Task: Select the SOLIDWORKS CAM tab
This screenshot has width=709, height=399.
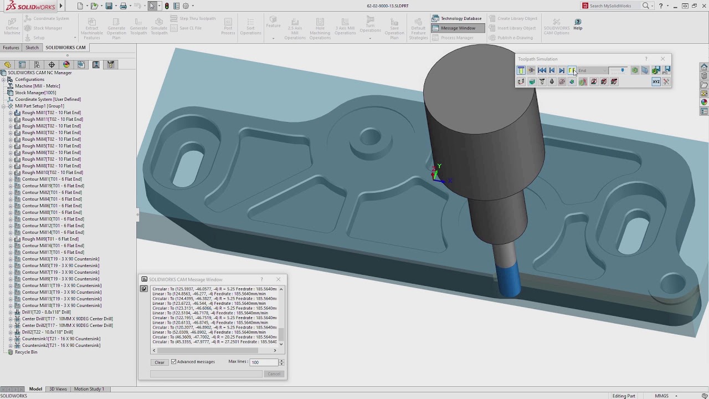Action: pos(65,48)
